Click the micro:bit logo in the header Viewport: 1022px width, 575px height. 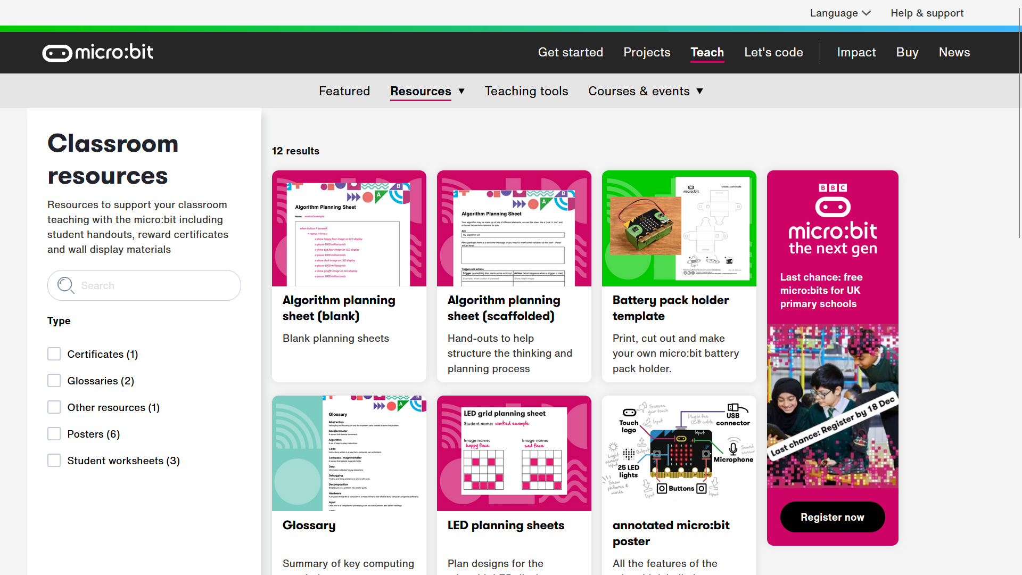(97, 52)
